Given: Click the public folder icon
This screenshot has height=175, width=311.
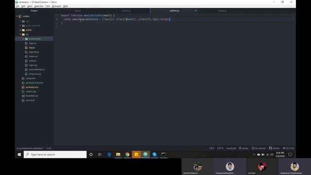Looking at the screenshot, I should point(23,30).
